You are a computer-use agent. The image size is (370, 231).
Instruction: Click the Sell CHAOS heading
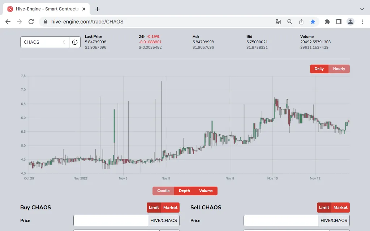click(206, 208)
